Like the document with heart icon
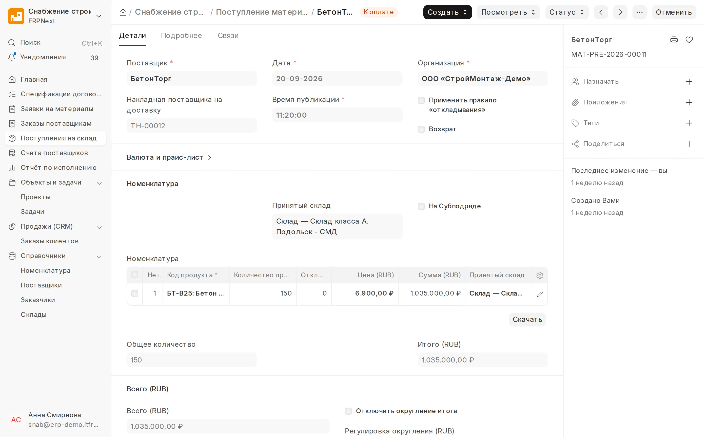Screen dimensions: 709x437 pos(689,40)
